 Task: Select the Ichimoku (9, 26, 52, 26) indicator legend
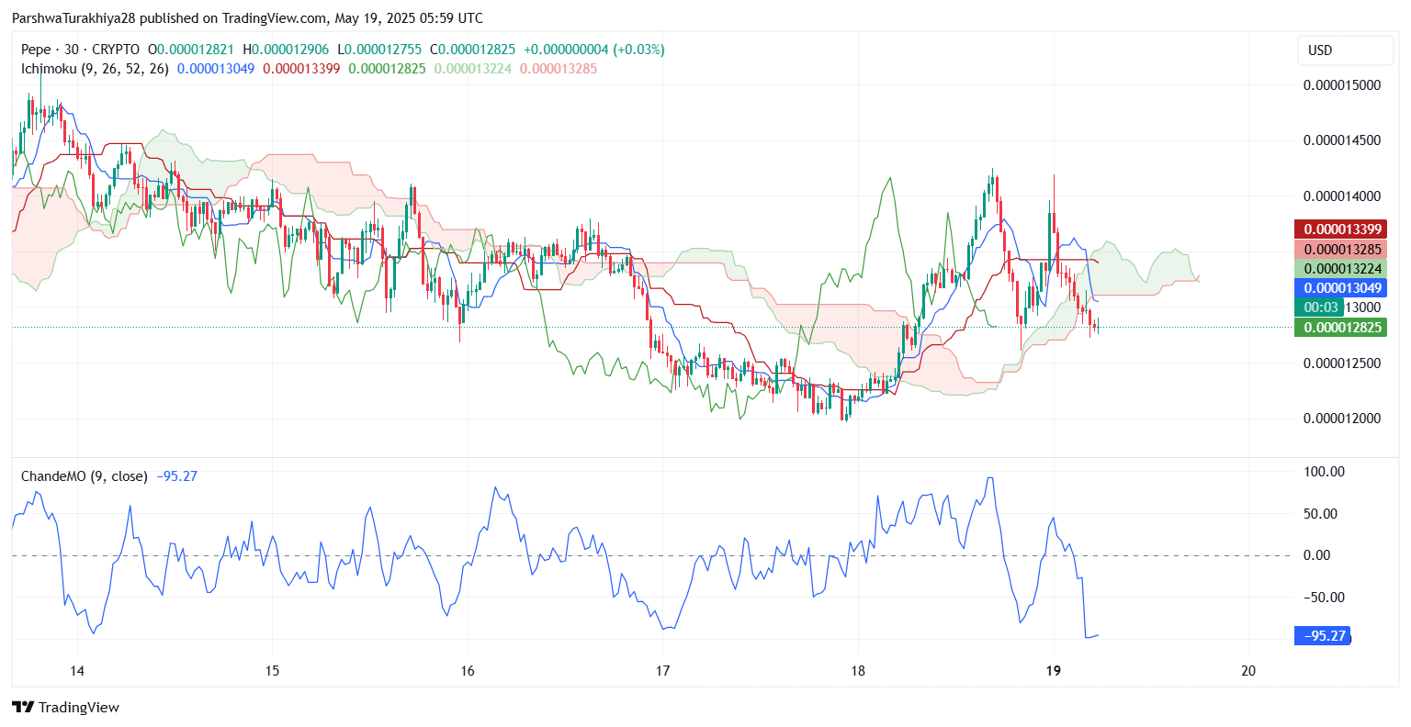point(96,69)
